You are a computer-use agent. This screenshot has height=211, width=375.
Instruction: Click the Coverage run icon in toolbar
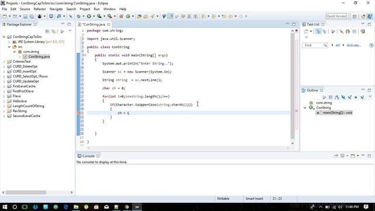click(x=99, y=16)
